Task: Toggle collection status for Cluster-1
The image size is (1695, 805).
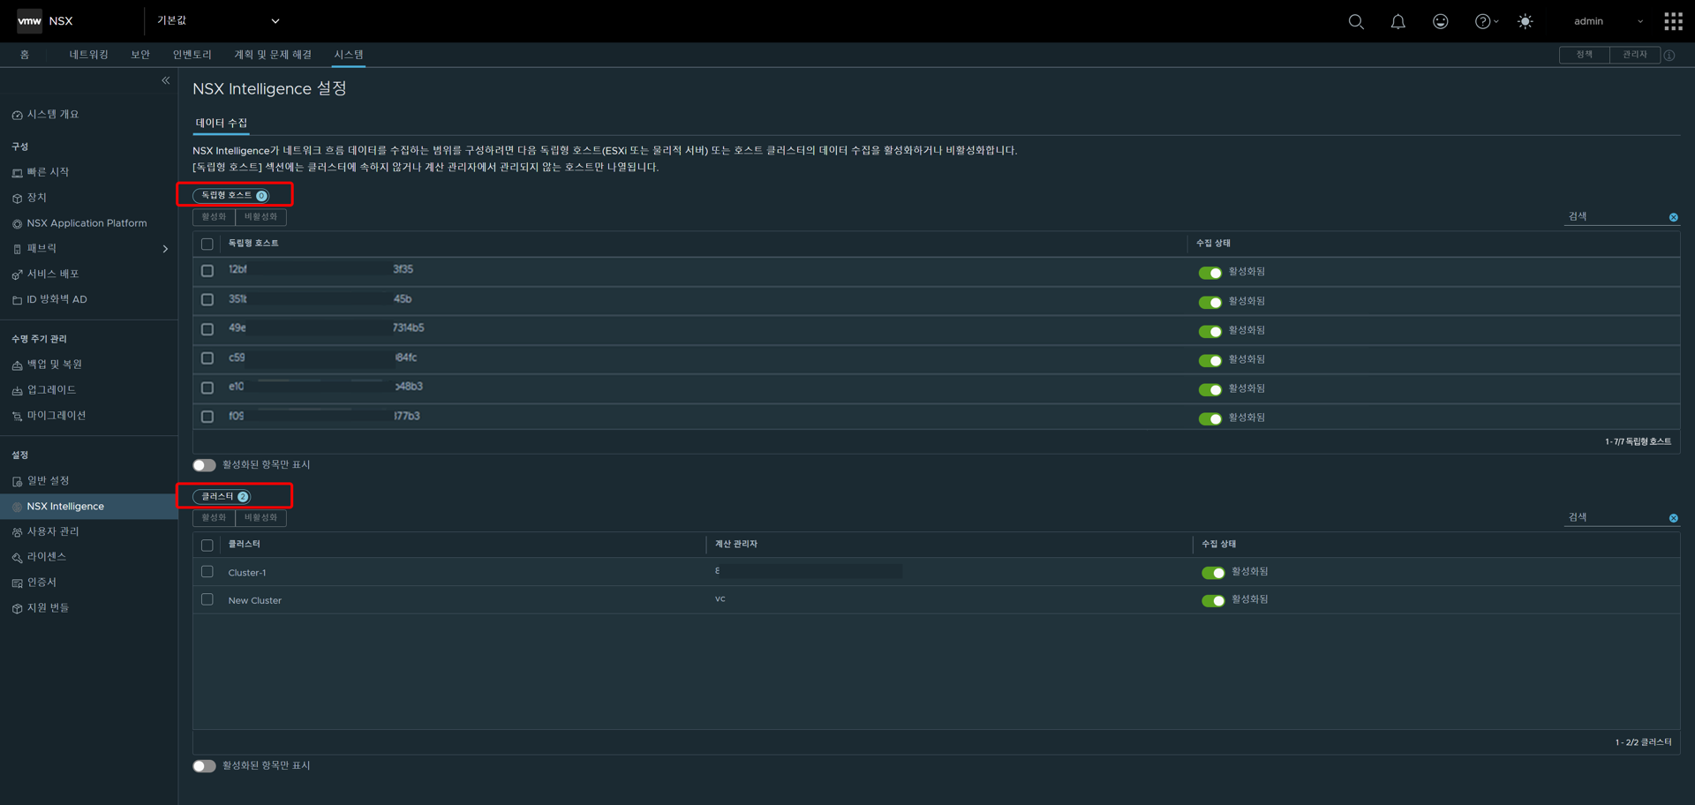Action: pos(1213,573)
